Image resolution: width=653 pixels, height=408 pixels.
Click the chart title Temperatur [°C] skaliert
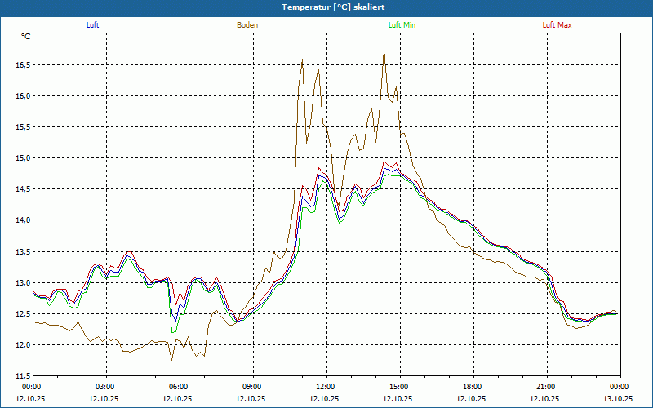pos(326,7)
